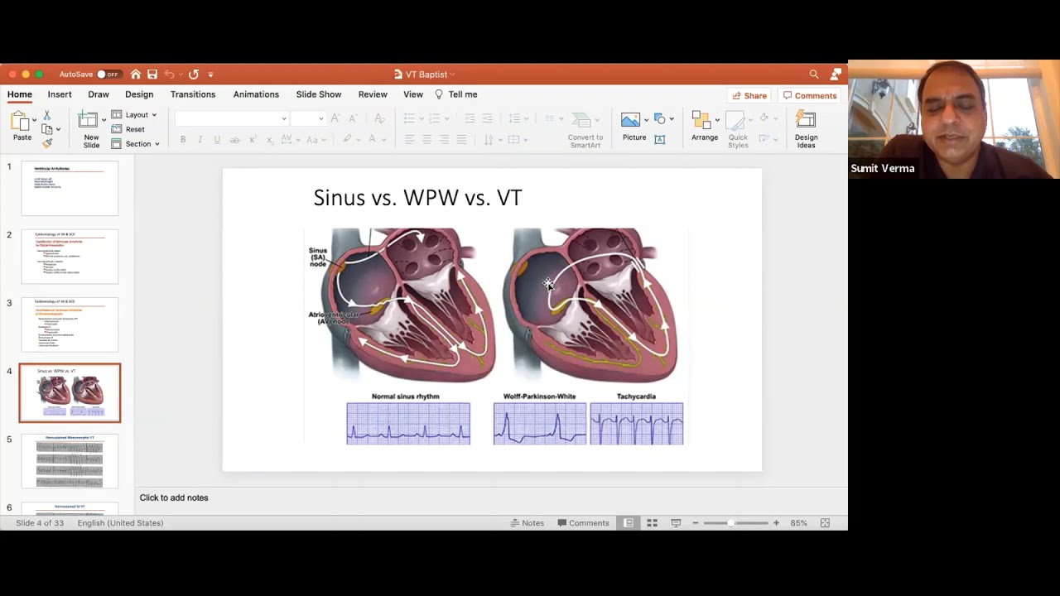
Task: Fit slide to current window
Action: pos(825,523)
